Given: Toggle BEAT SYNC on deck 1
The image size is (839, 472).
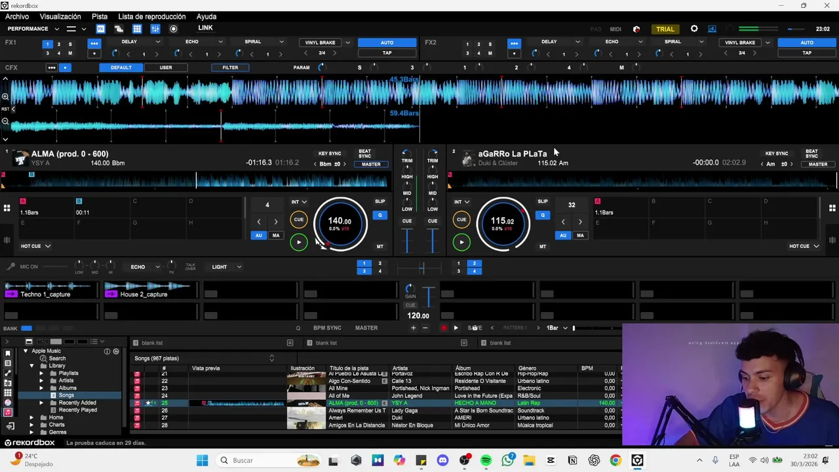Looking at the screenshot, I should (x=364, y=153).
